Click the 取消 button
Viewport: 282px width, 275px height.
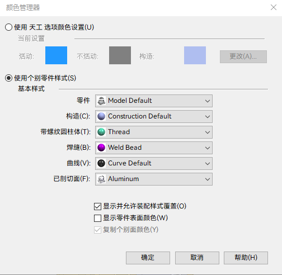pos(197,258)
